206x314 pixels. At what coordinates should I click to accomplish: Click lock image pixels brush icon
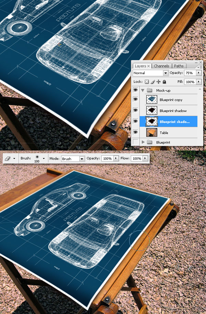coord(152,82)
